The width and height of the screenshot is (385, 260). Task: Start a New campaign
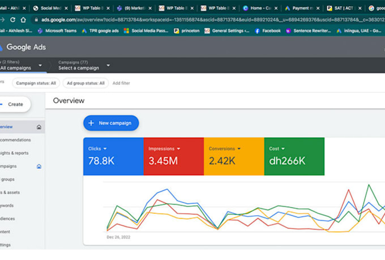tap(111, 123)
